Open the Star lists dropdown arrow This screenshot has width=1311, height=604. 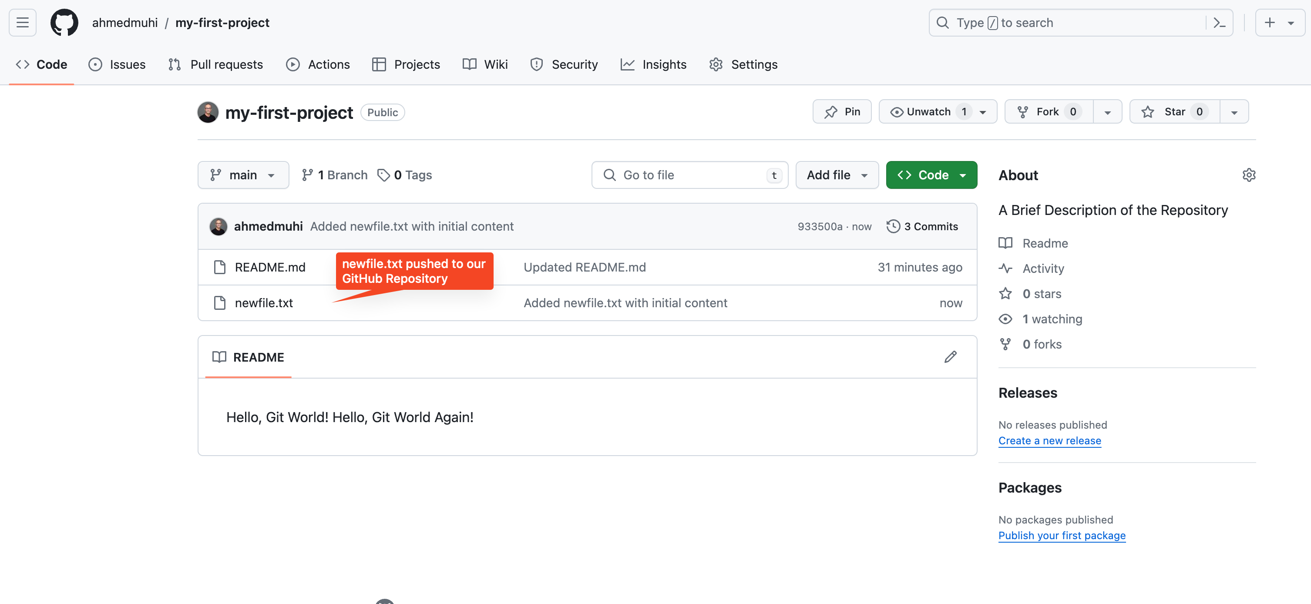1234,111
